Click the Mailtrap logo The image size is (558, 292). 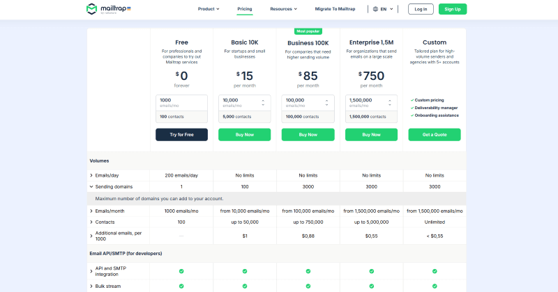[x=109, y=9]
